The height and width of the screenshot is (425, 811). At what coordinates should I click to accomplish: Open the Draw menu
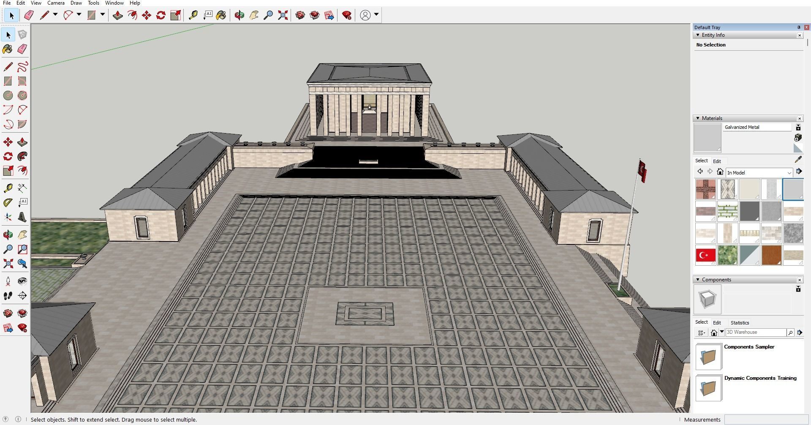click(76, 3)
